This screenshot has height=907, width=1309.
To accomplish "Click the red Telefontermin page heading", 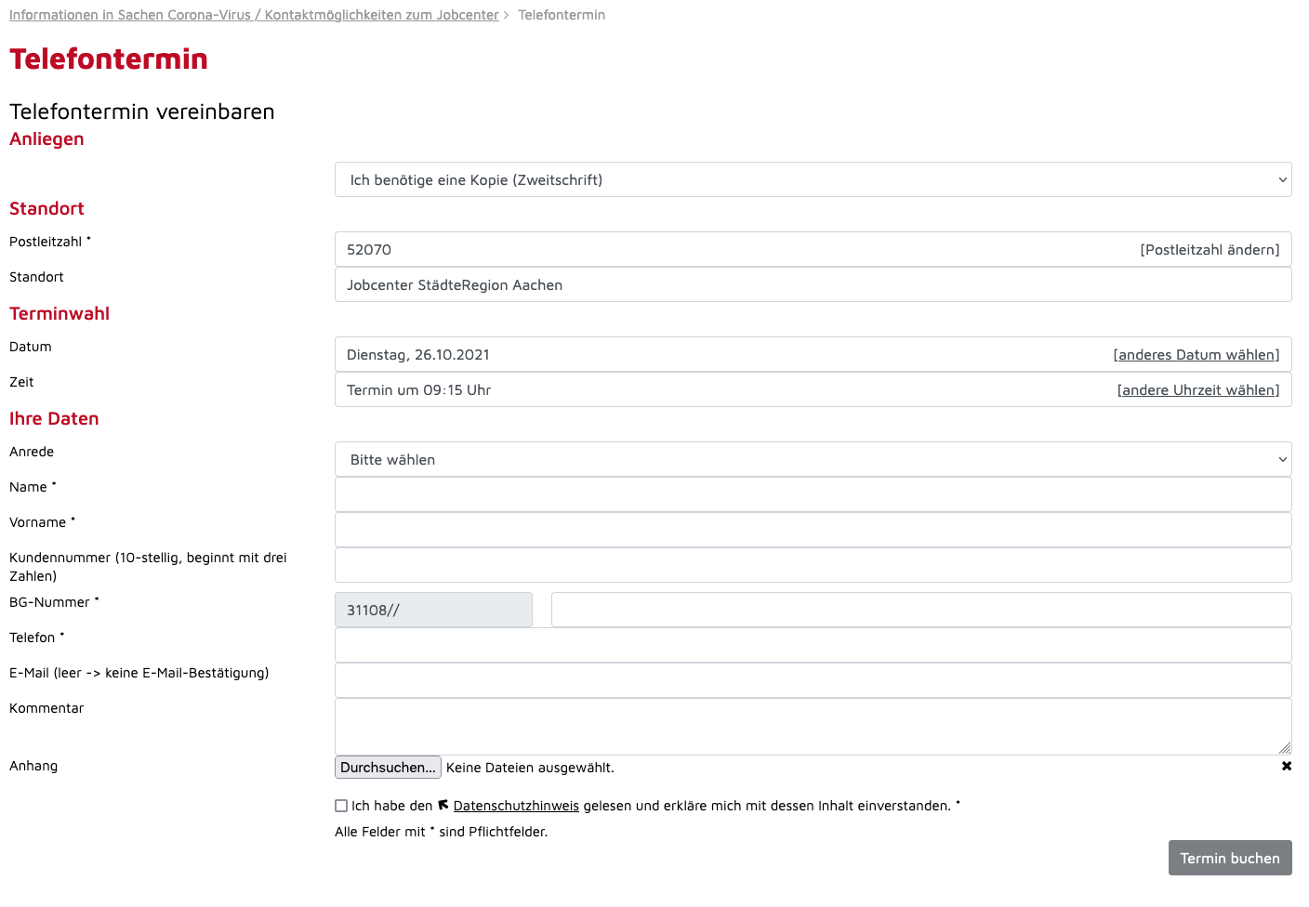I will (109, 59).
